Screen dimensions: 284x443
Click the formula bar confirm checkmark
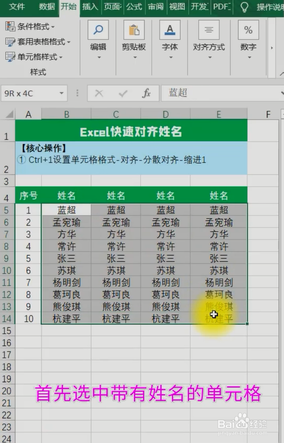click(x=122, y=93)
